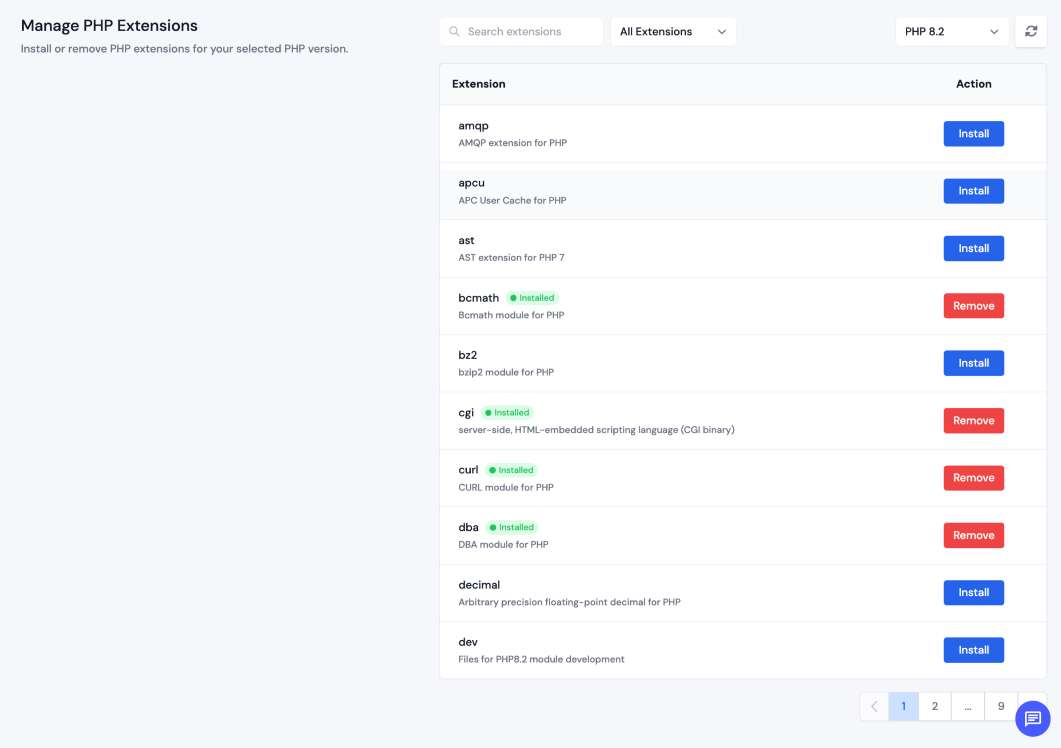
Task: Open the chat support bubble
Action: click(1032, 718)
